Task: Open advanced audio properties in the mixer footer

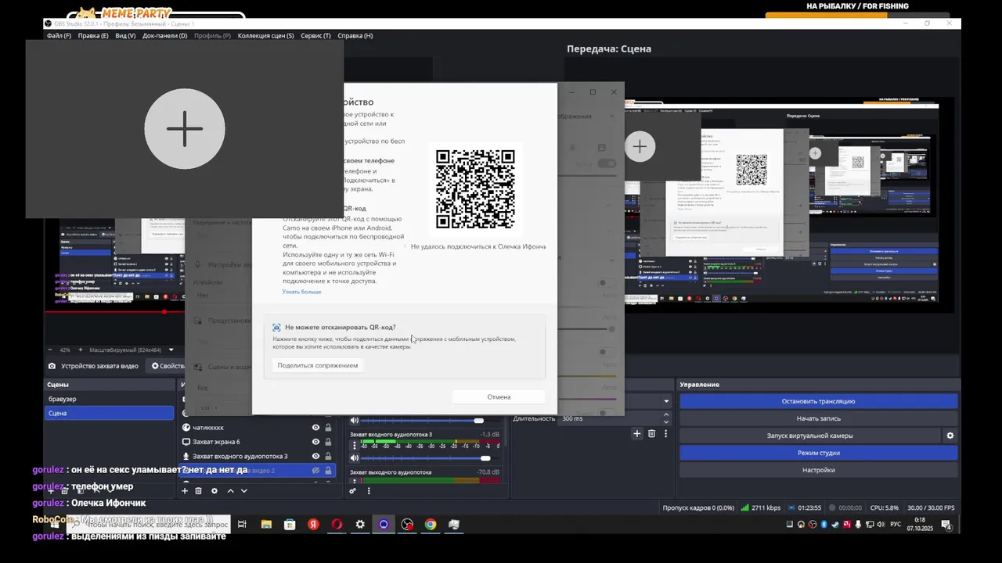Action: [x=353, y=491]
